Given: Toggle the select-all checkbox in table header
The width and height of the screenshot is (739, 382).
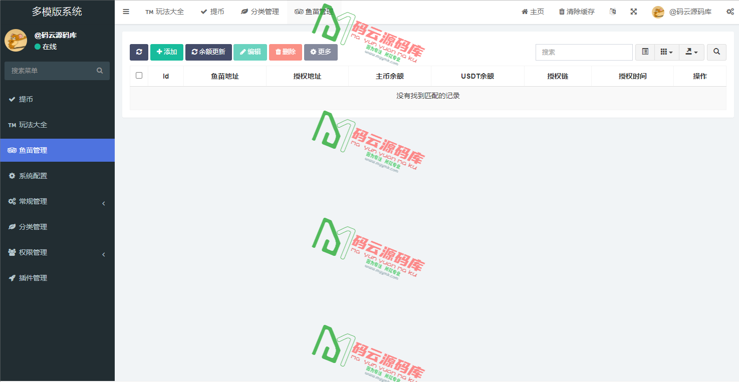Looking at the screenshot, I should point(139,76).
